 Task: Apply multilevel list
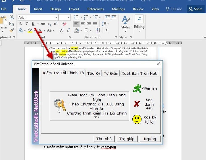click(96, 17)
